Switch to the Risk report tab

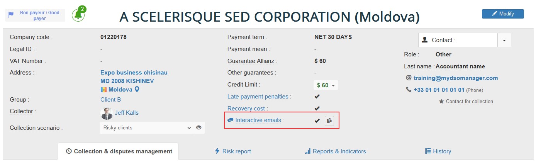(233, 151)
